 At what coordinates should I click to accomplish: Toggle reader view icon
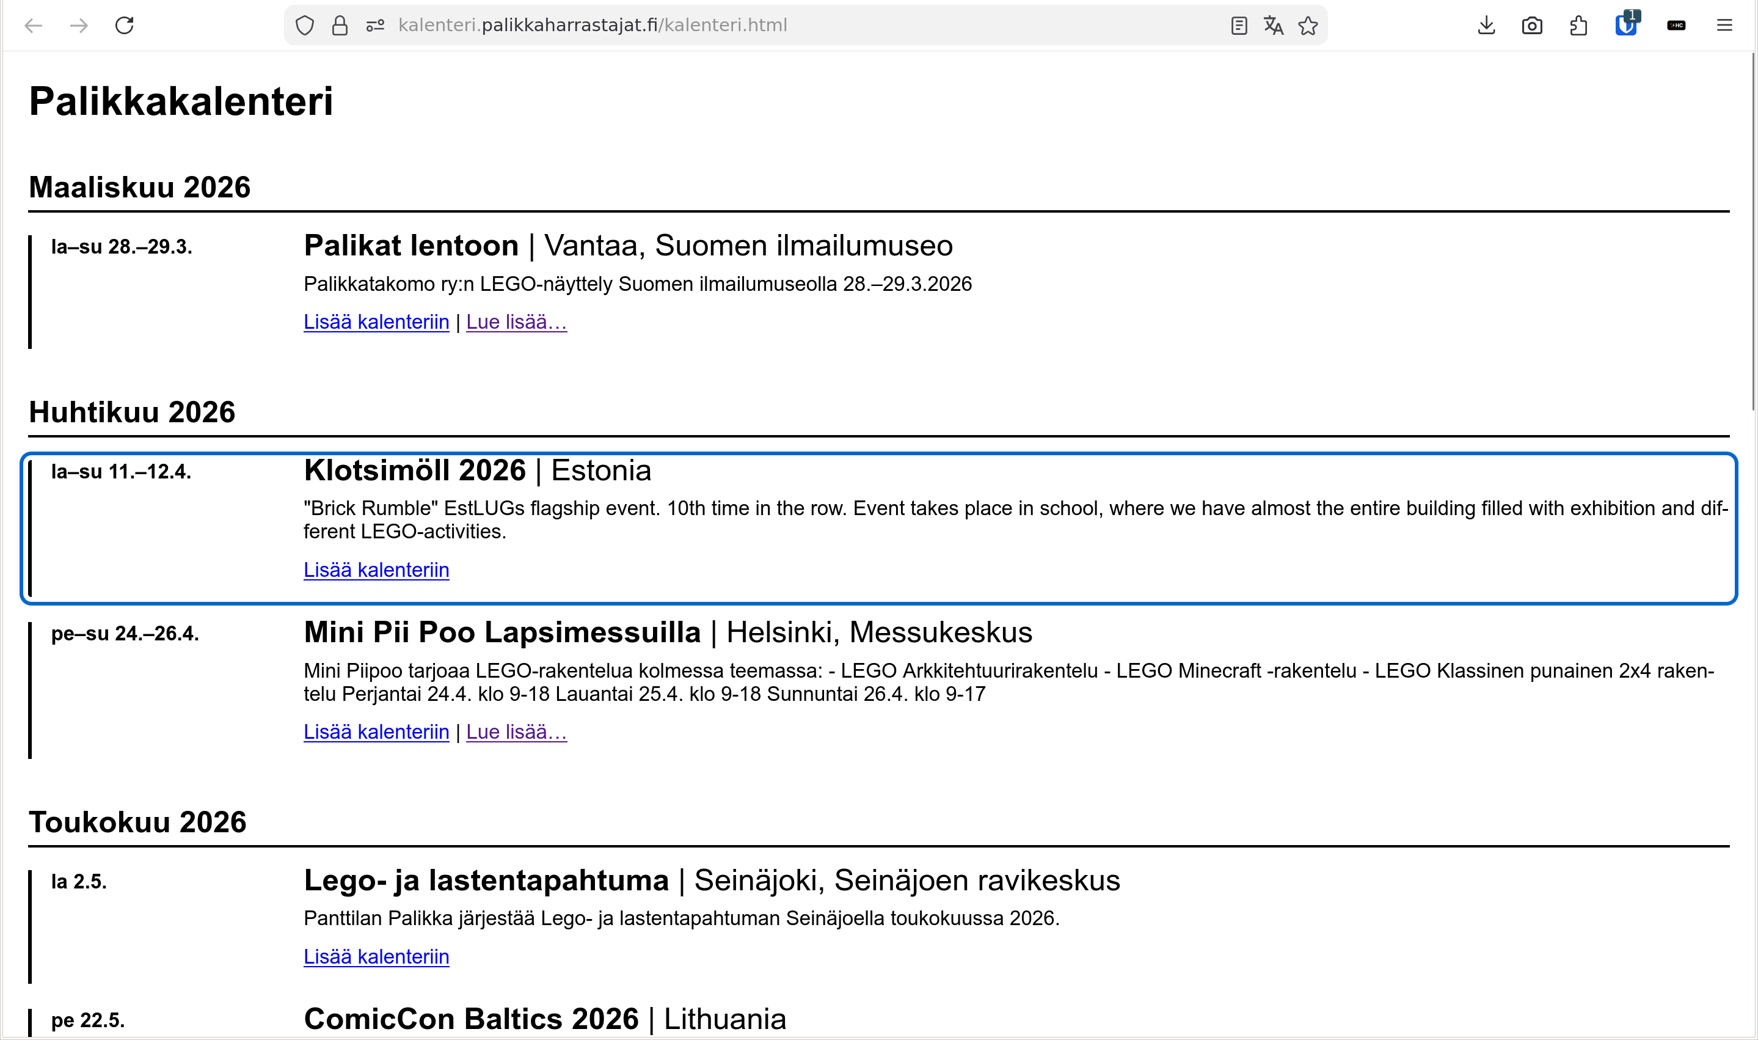(1238, 26)
